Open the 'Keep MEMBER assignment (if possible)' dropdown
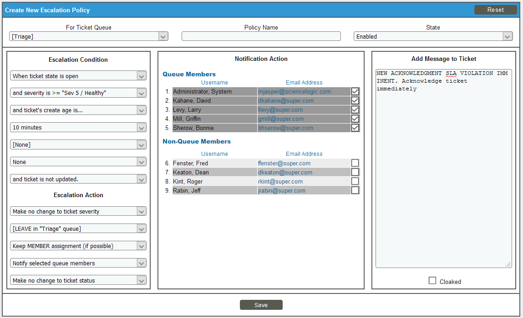 point(78,246)
